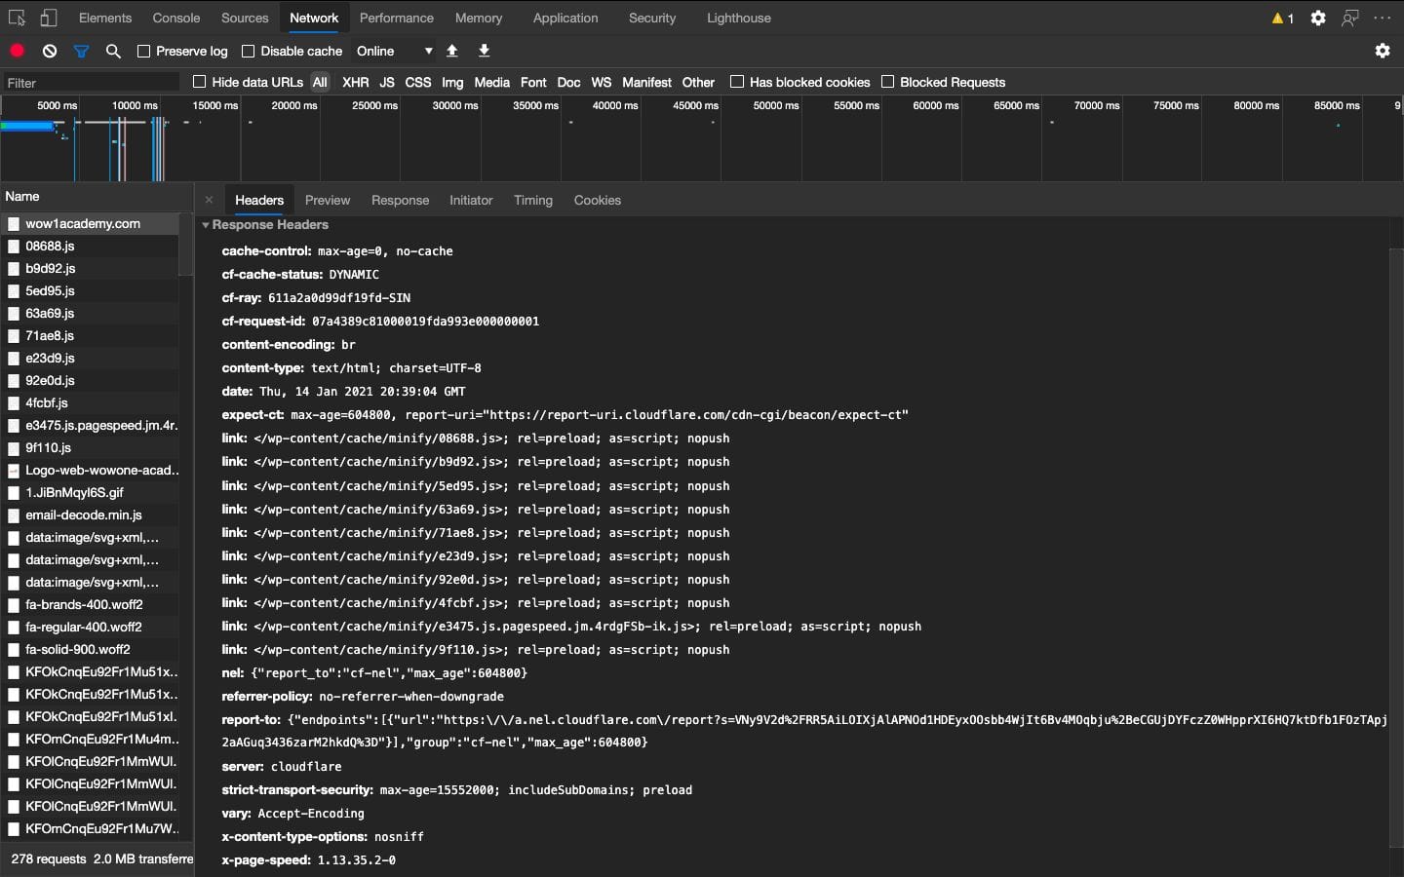Viewport: 1404px width, 877px height.
Task: Export HAR with the download icon
Action: point(484,51)
